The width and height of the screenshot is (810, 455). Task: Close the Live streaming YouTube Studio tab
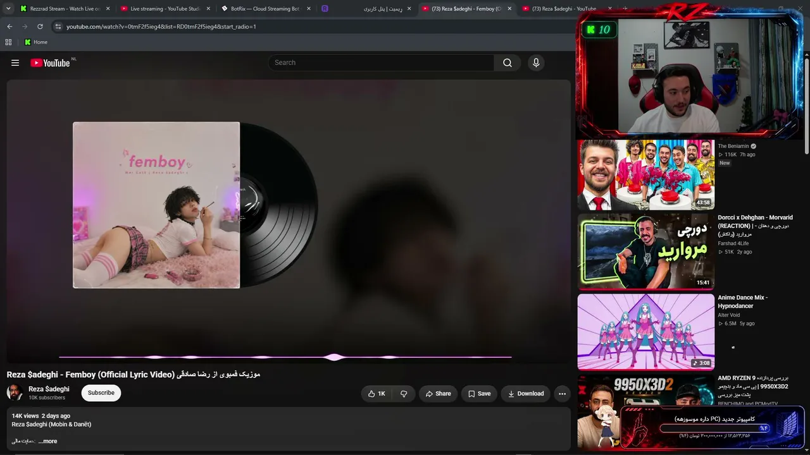(208, 9)
